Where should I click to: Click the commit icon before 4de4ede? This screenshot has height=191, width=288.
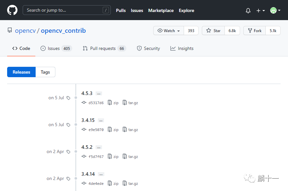pyautogui.click(x=84, y=183)
